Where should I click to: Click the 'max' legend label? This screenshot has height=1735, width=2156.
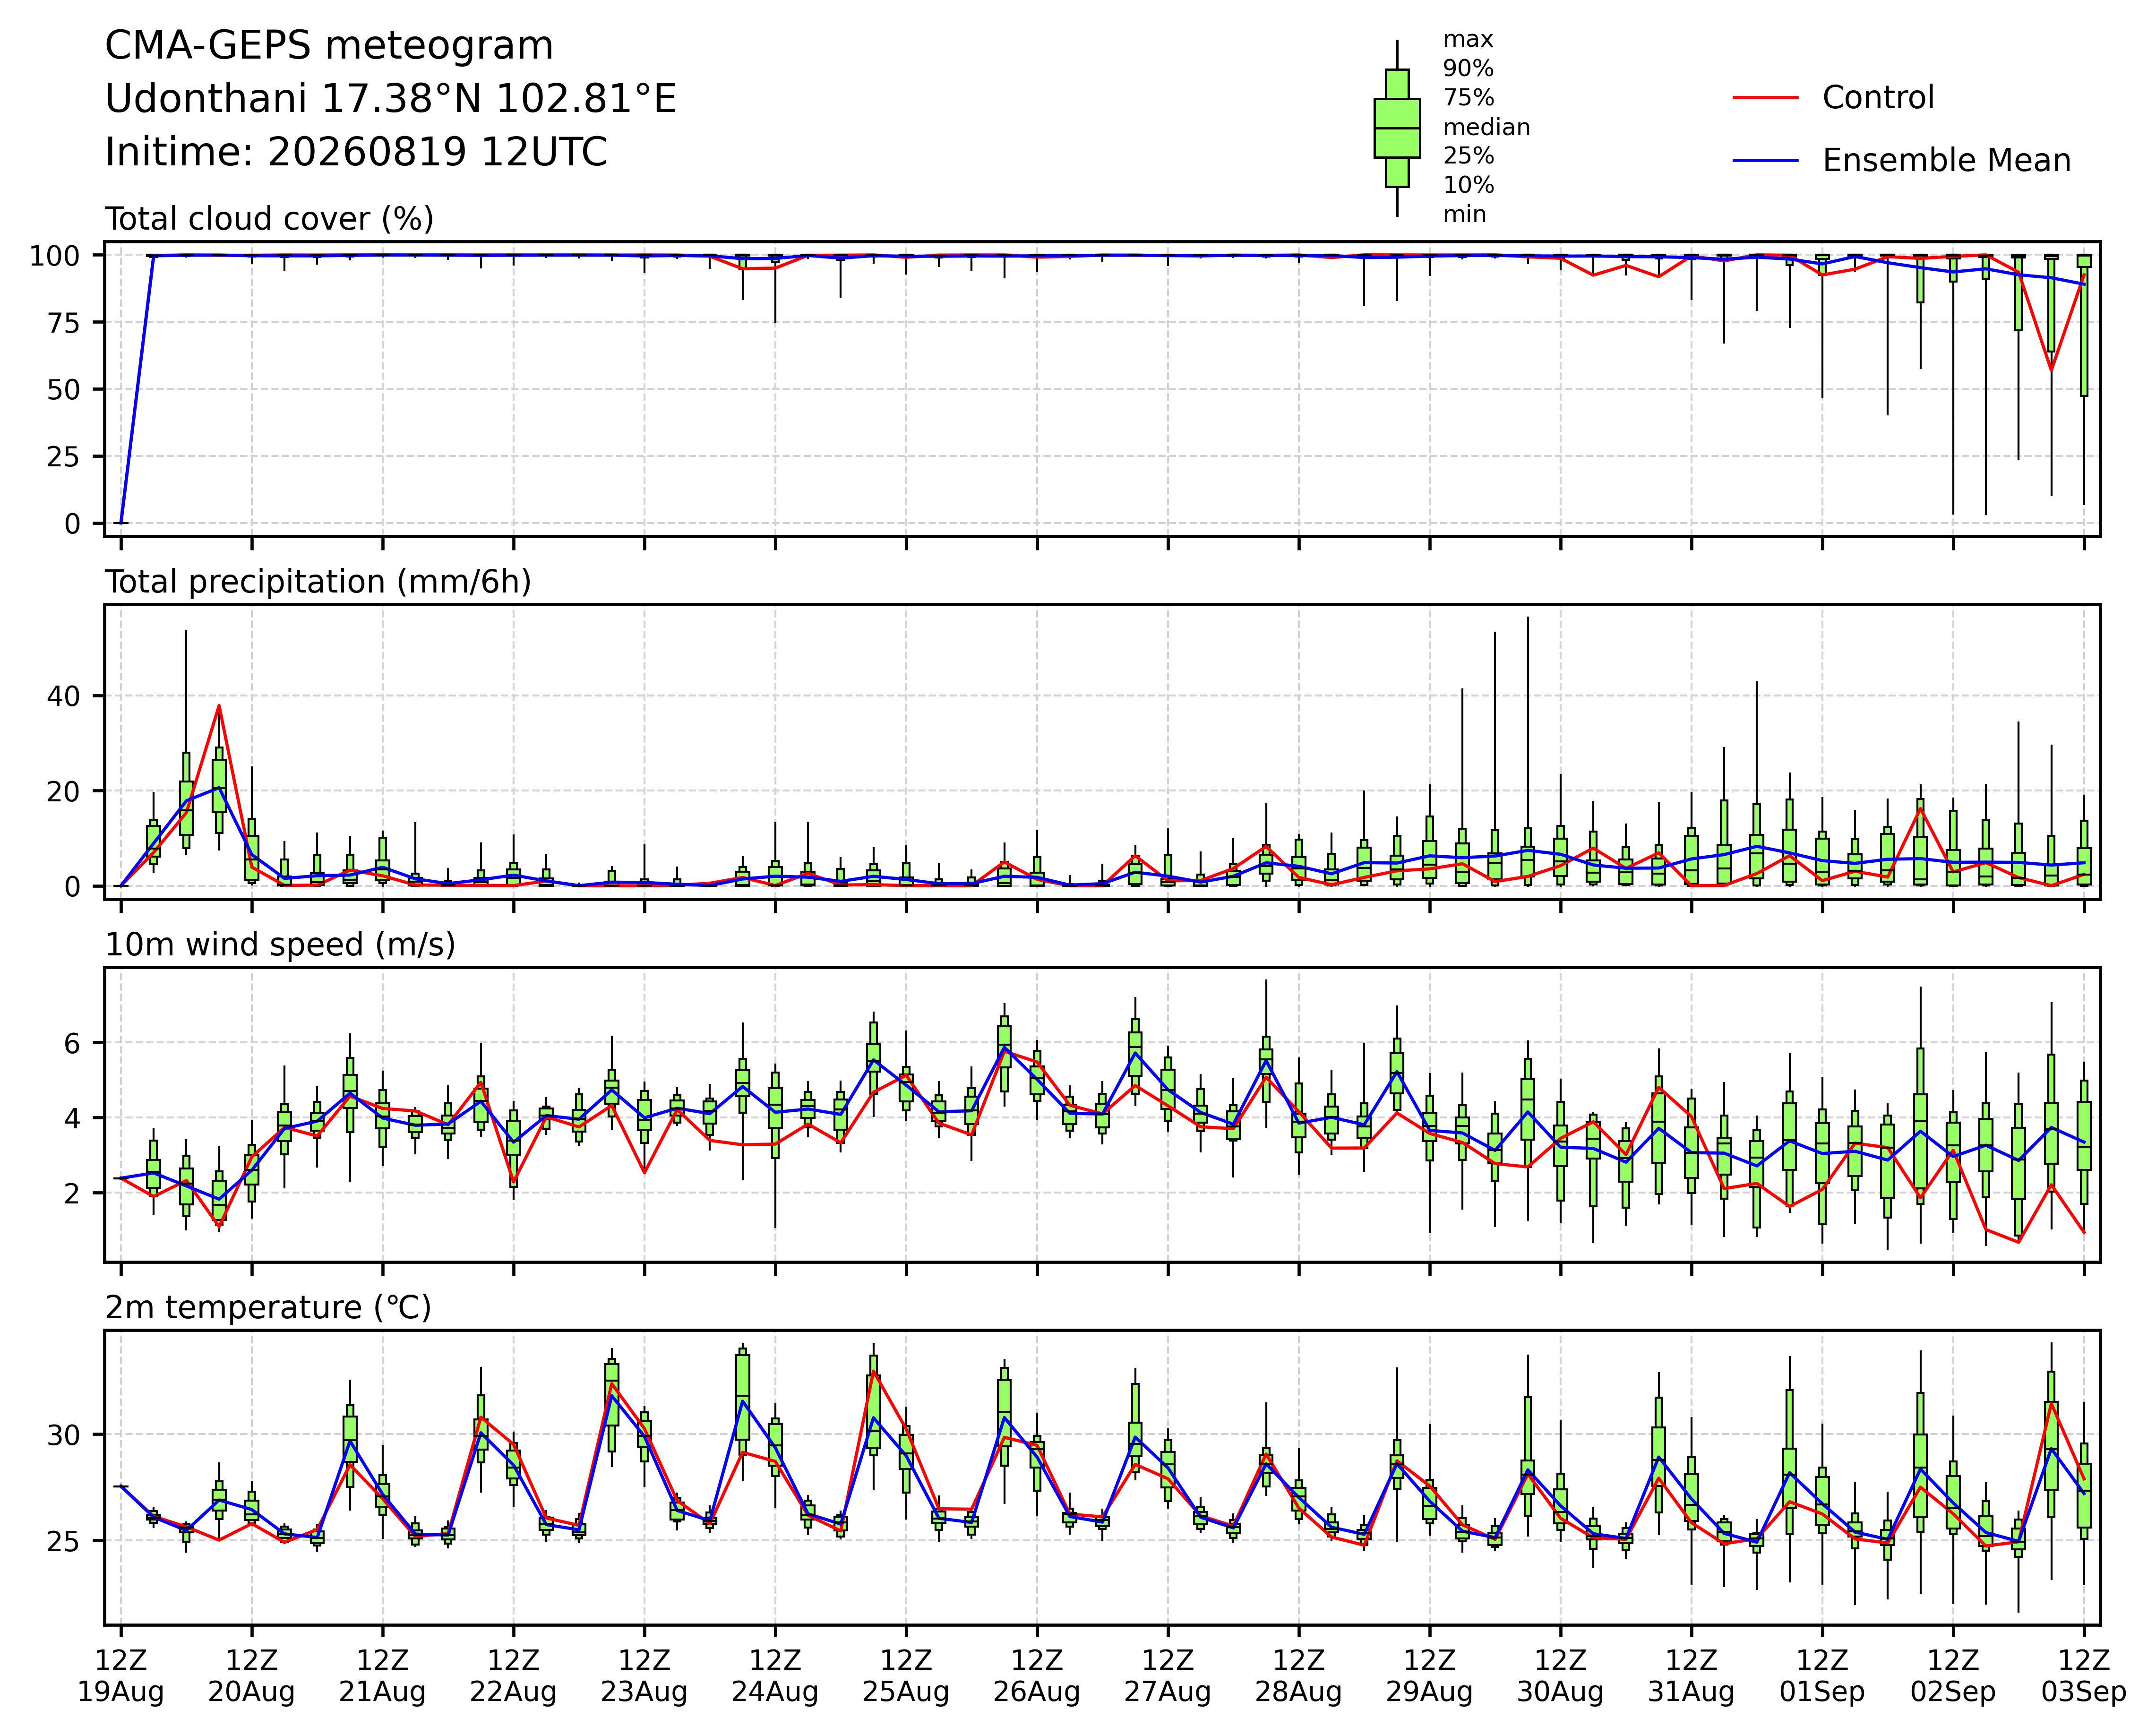pyautogui.click(x=1468, y=40)
